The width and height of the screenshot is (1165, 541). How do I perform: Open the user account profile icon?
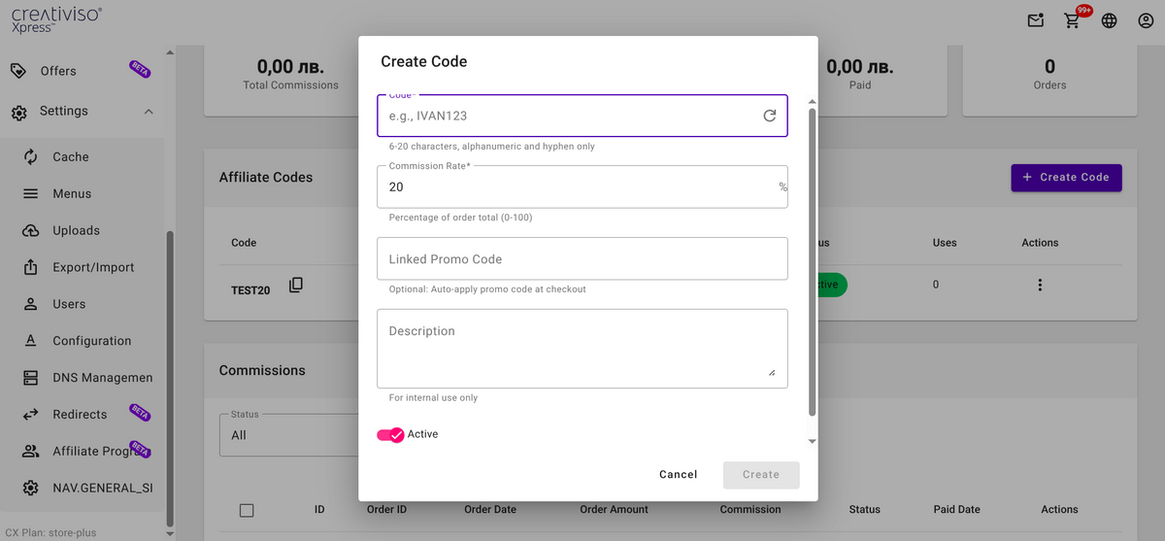tap(1145, 20)
